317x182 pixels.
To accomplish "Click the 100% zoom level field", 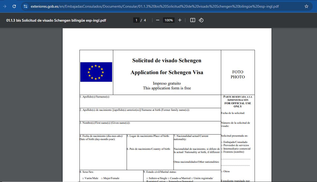I will 169,20.
